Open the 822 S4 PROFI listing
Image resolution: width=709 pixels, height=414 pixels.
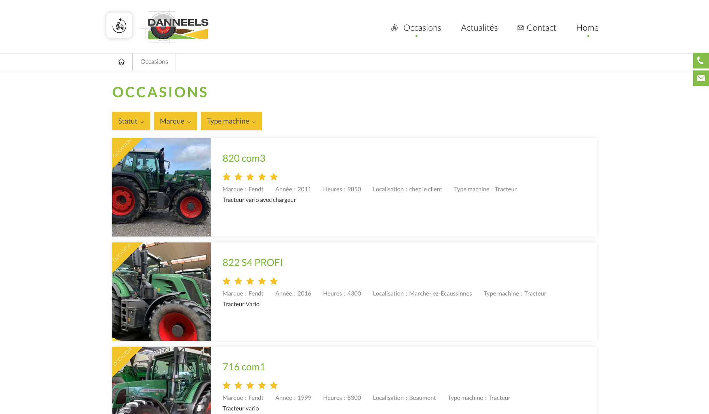253,263
